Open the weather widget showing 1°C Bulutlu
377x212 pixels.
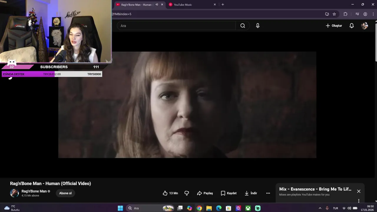(12, 208)
